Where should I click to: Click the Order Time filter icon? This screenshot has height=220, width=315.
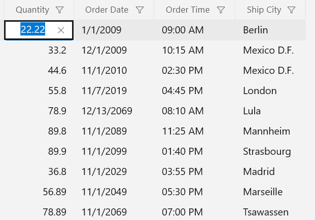tap(221, 10)
